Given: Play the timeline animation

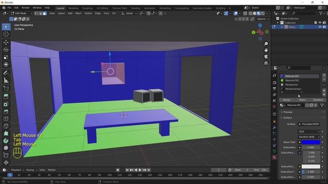Looking at the screenshot, I should (x=140, y=170).
